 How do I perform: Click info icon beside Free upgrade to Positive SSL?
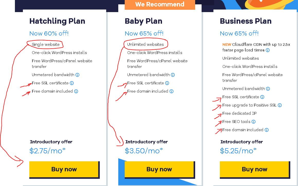point(280,105)
